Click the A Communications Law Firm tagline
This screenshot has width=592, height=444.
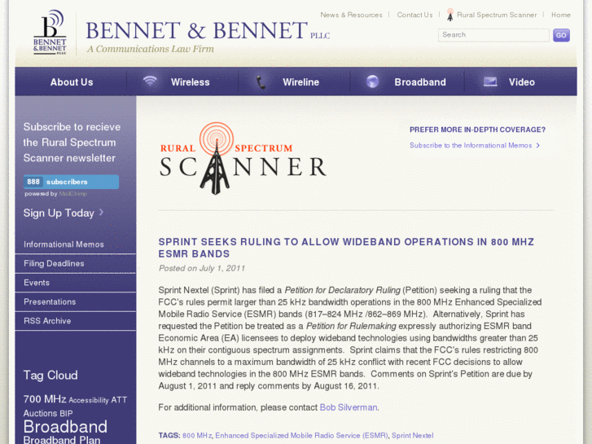[x=151, y=49]
